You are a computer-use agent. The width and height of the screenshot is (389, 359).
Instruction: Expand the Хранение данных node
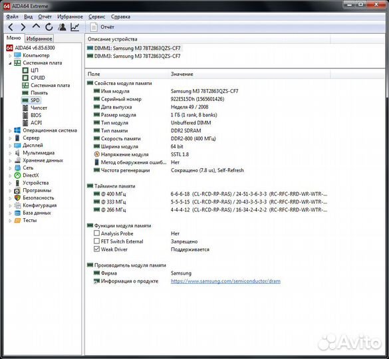[x=10, y=160]
